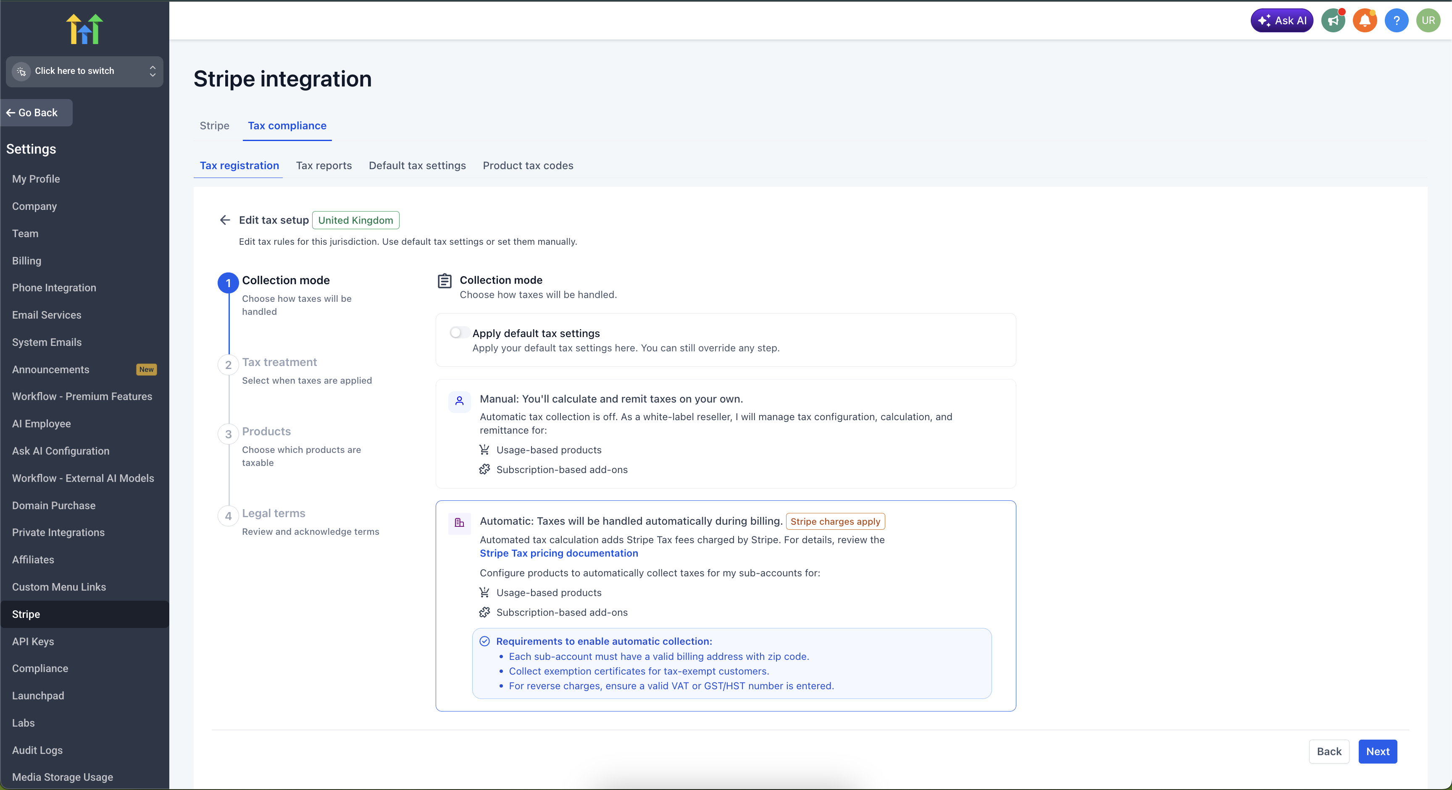Open Audit Logs in settings sidebar
1452x790 pixels.
tap(37, 750)
